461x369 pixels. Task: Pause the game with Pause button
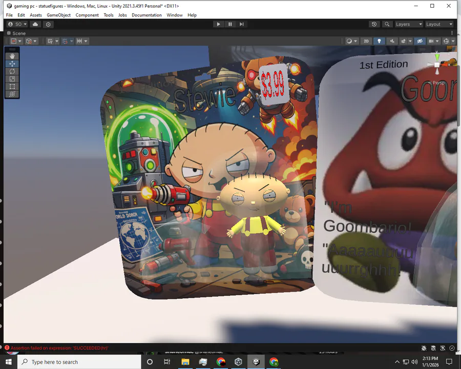230,24
